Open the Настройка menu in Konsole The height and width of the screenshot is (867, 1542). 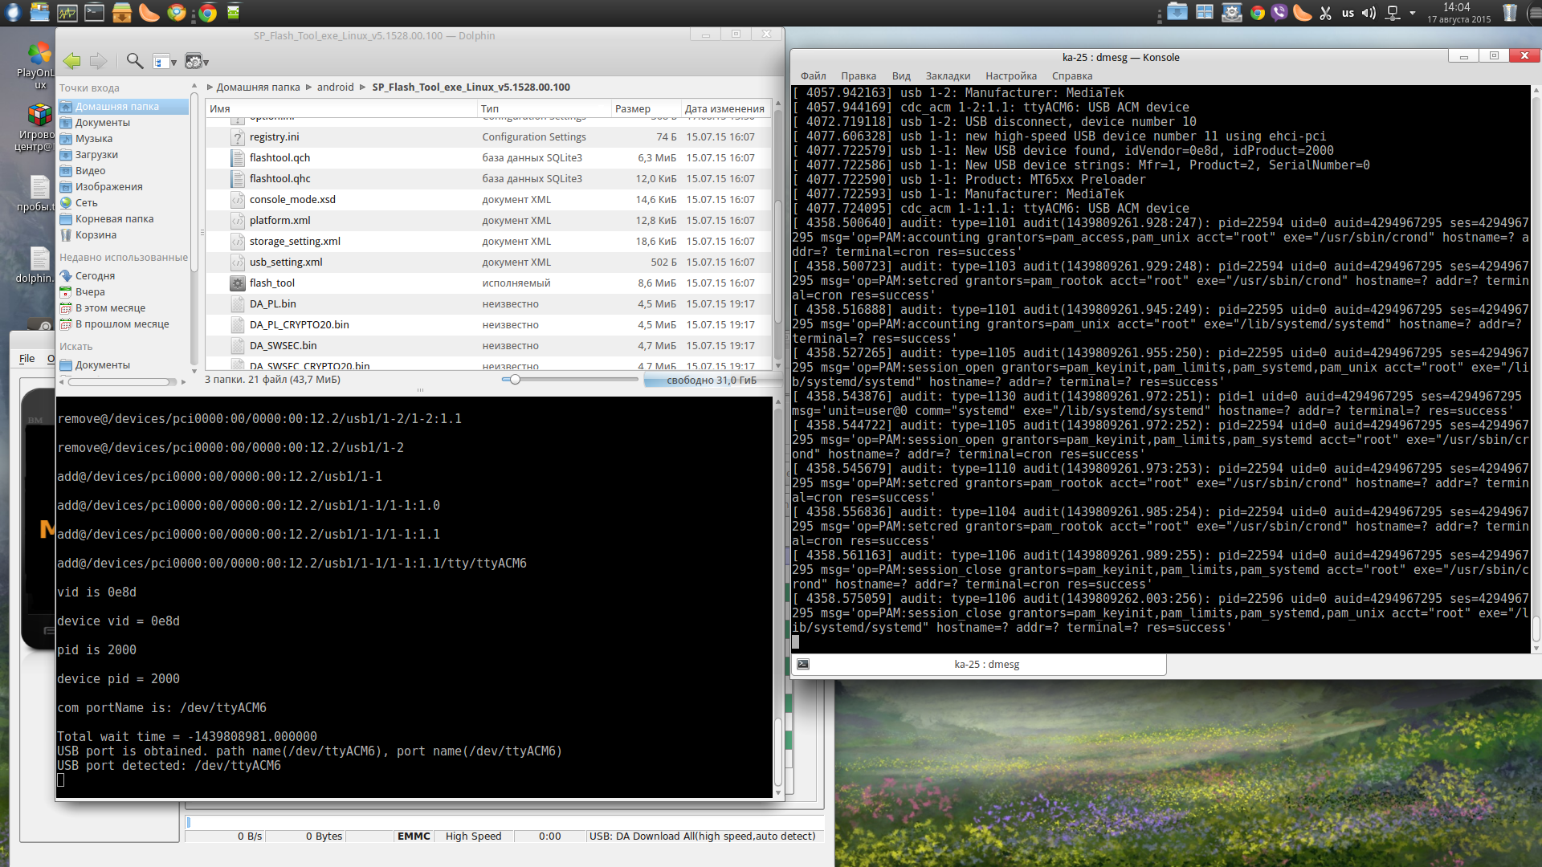1010,75
